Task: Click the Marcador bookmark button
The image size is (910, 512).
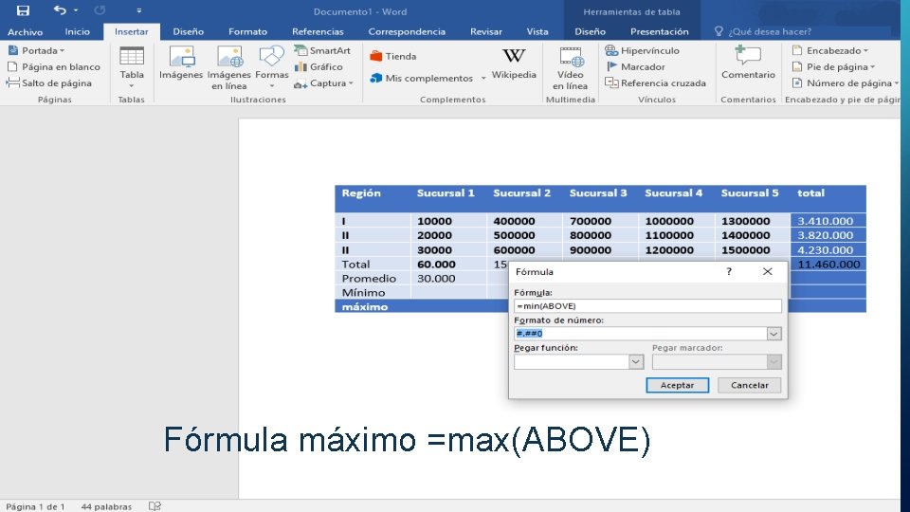Action: click(x=635, y=66)
